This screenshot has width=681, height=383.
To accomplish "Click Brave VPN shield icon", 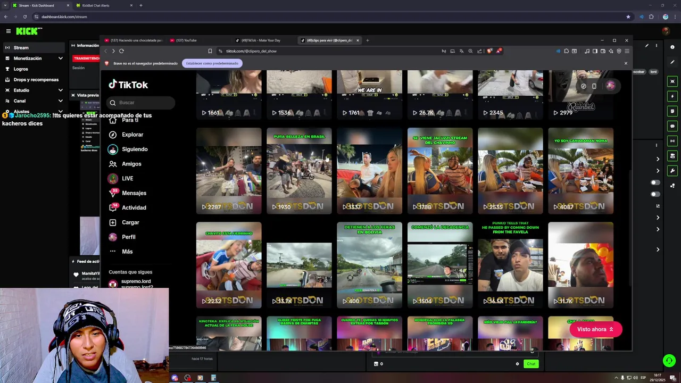I will (x=619, y=51).
